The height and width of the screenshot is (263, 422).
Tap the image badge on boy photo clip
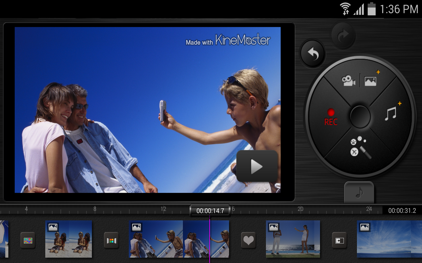(136, 227)
